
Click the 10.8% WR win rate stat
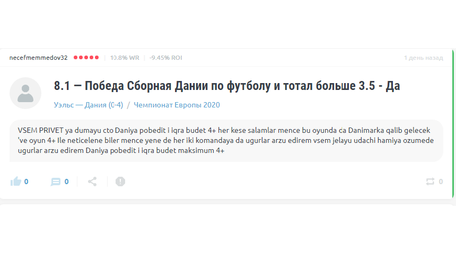tap(125, 58)
